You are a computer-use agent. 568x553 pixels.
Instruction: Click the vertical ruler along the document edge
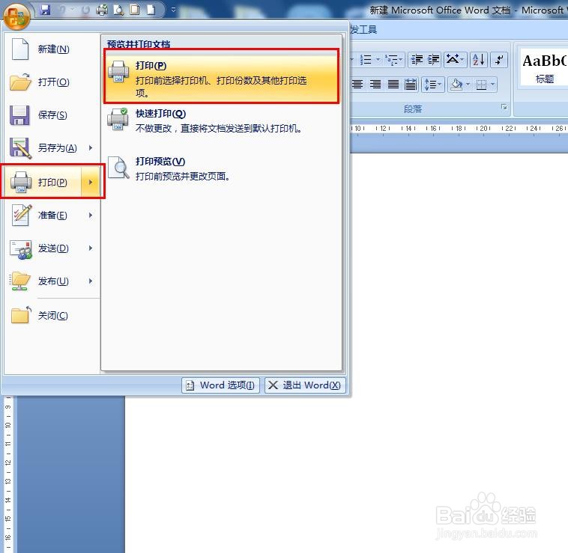(x=8, y=474)
